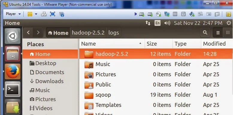Click the search magnifier in Files
The width and height of the screenshot is (233, 115).
tap(205, 32)
